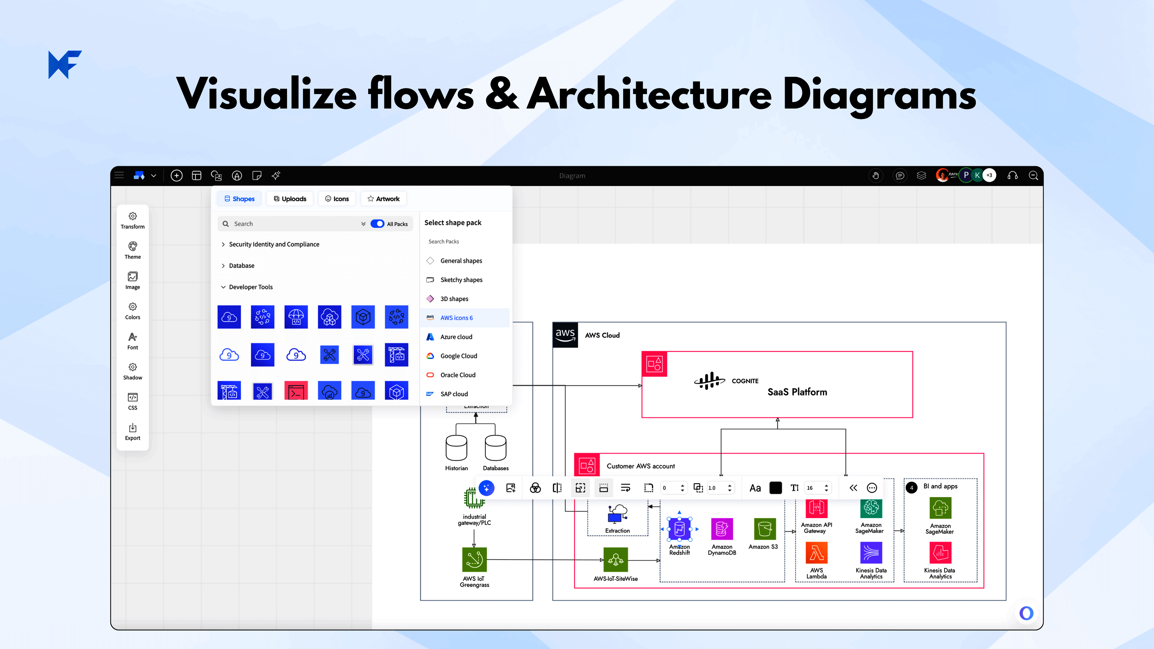This screenshot has height=649, width=1154.
Task: Open the search filter dropdown arrow
Action: [x=363, y=224]
